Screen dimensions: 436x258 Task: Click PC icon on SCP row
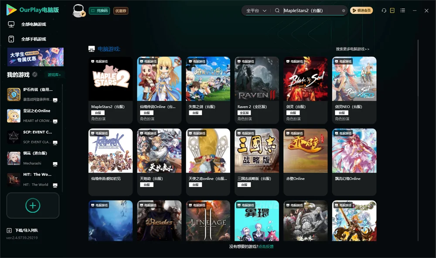55,143
